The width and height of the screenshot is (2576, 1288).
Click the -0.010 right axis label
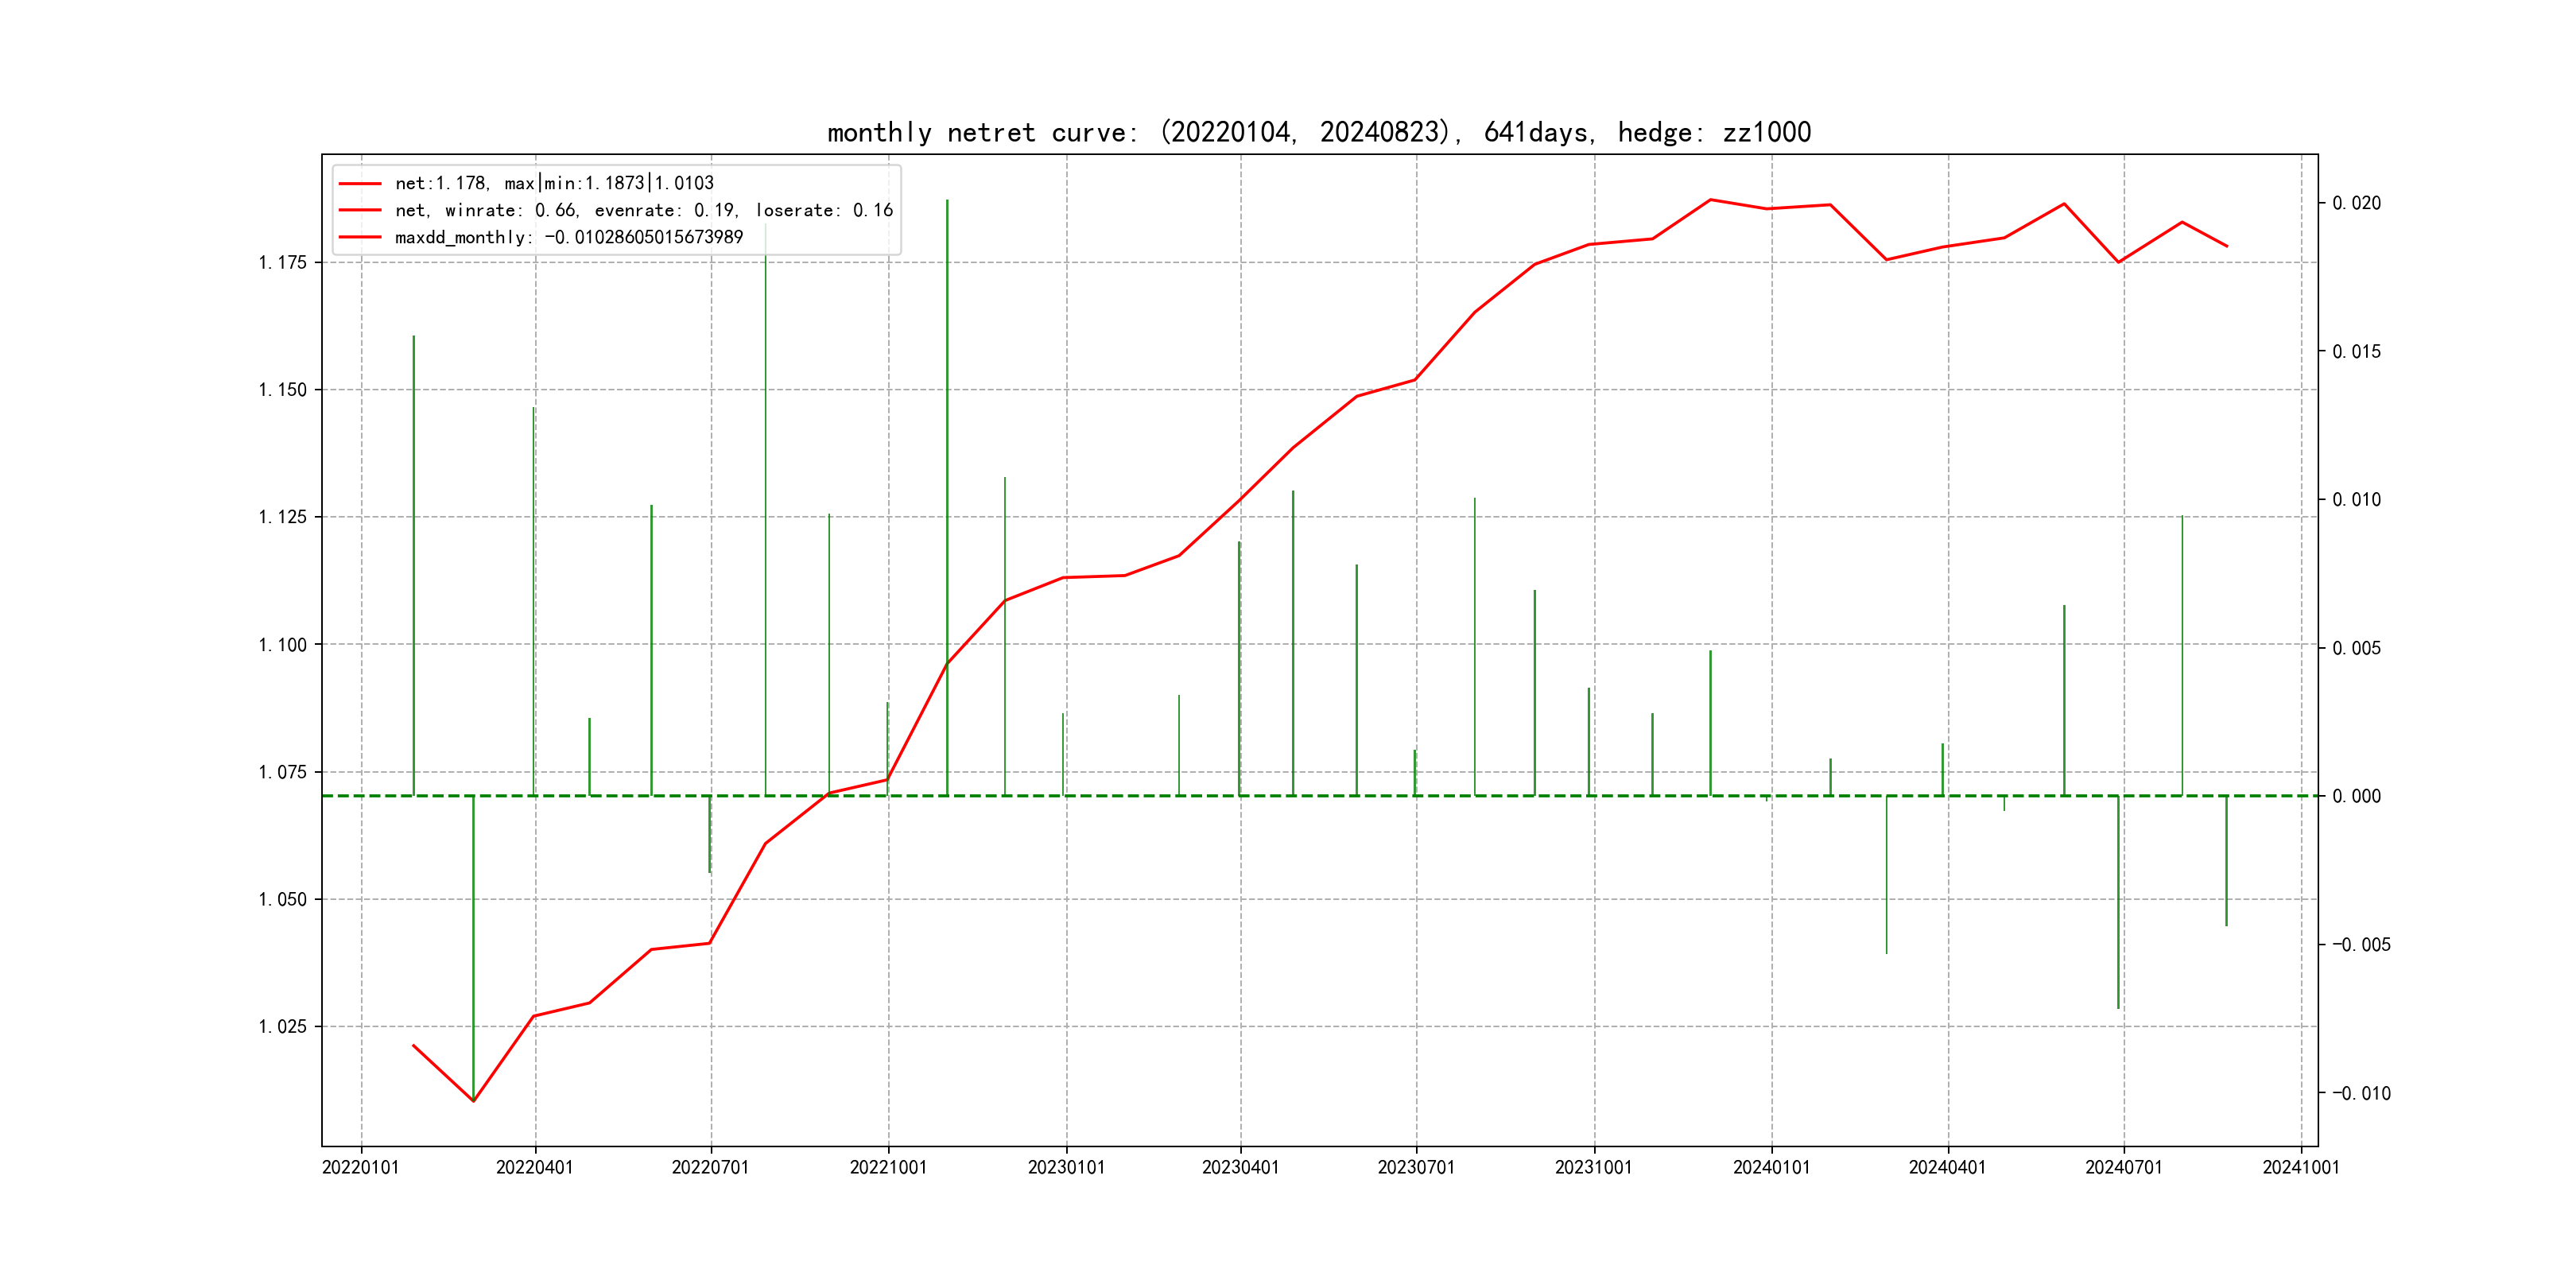point(2361,1093)
